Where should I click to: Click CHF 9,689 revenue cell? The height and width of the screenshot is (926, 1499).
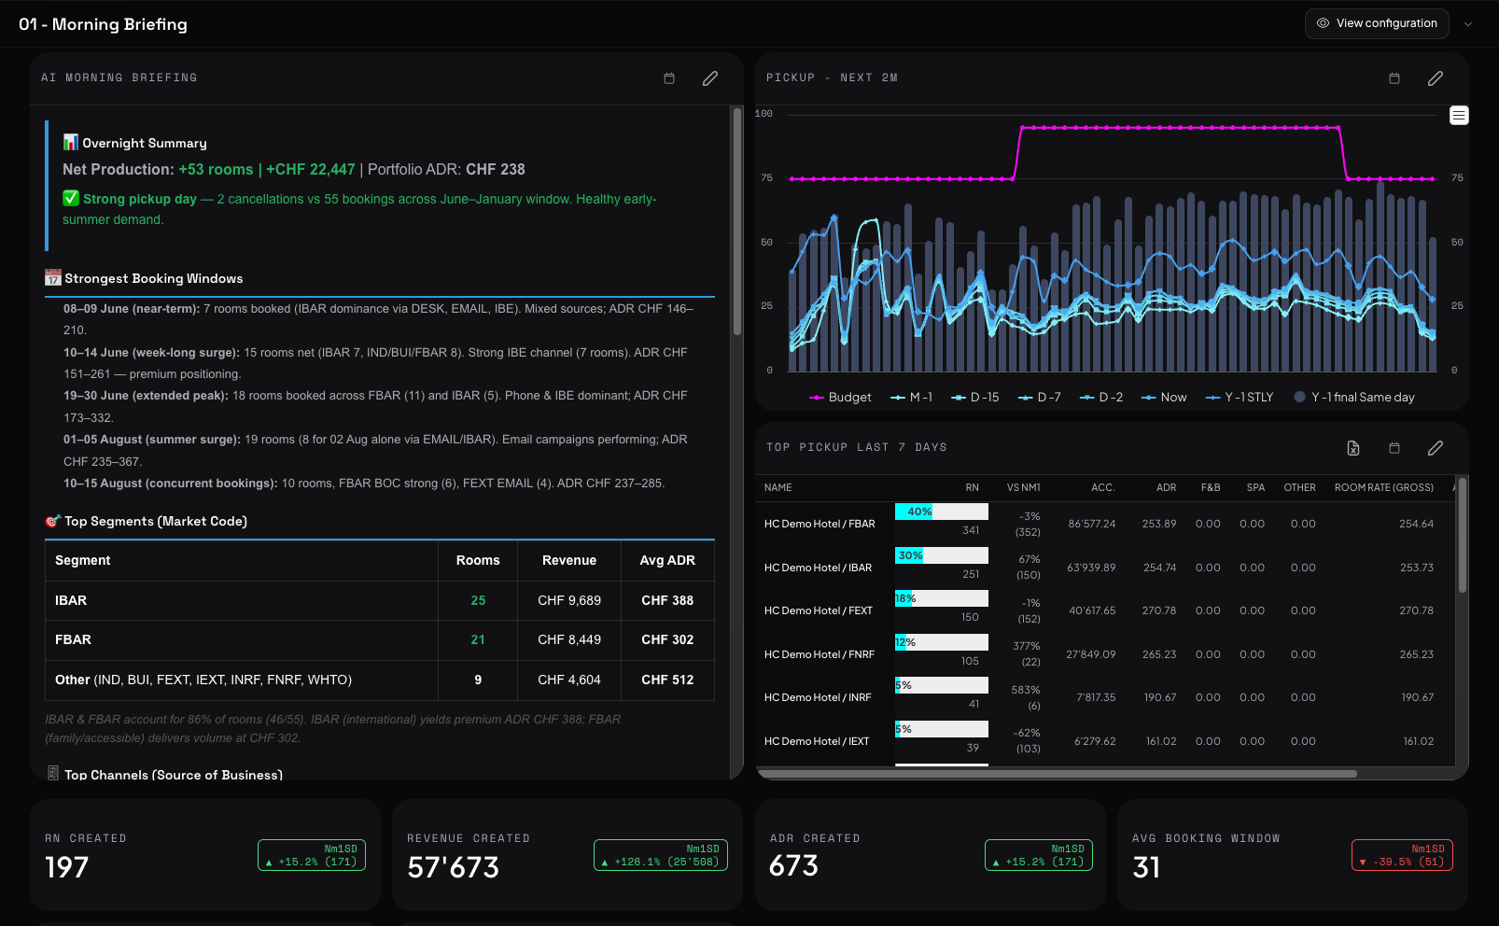(x=569, y=600)
